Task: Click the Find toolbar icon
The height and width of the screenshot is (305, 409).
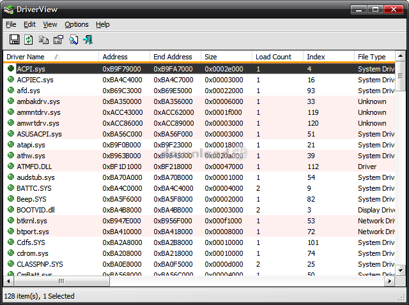Action: (x=73, y=40)
